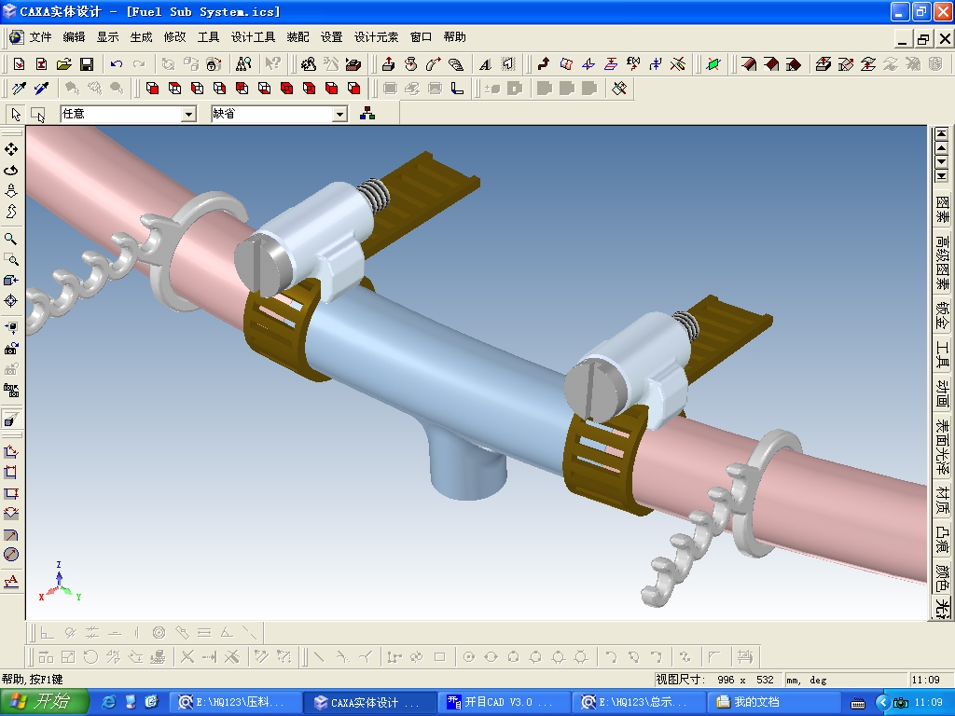Click the text annotation A icon
The width and height of the screenshot is (955, 716).
coord(11,582)
